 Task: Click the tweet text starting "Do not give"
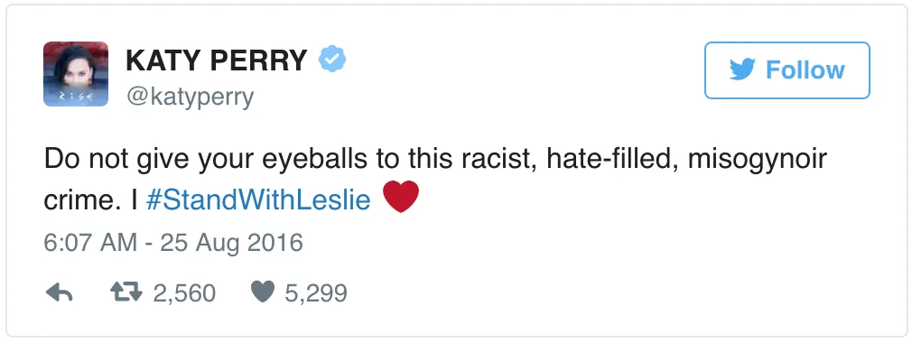tap(435, 179)
